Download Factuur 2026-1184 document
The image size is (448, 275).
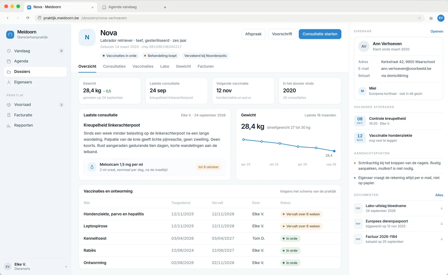click(442, 239)
